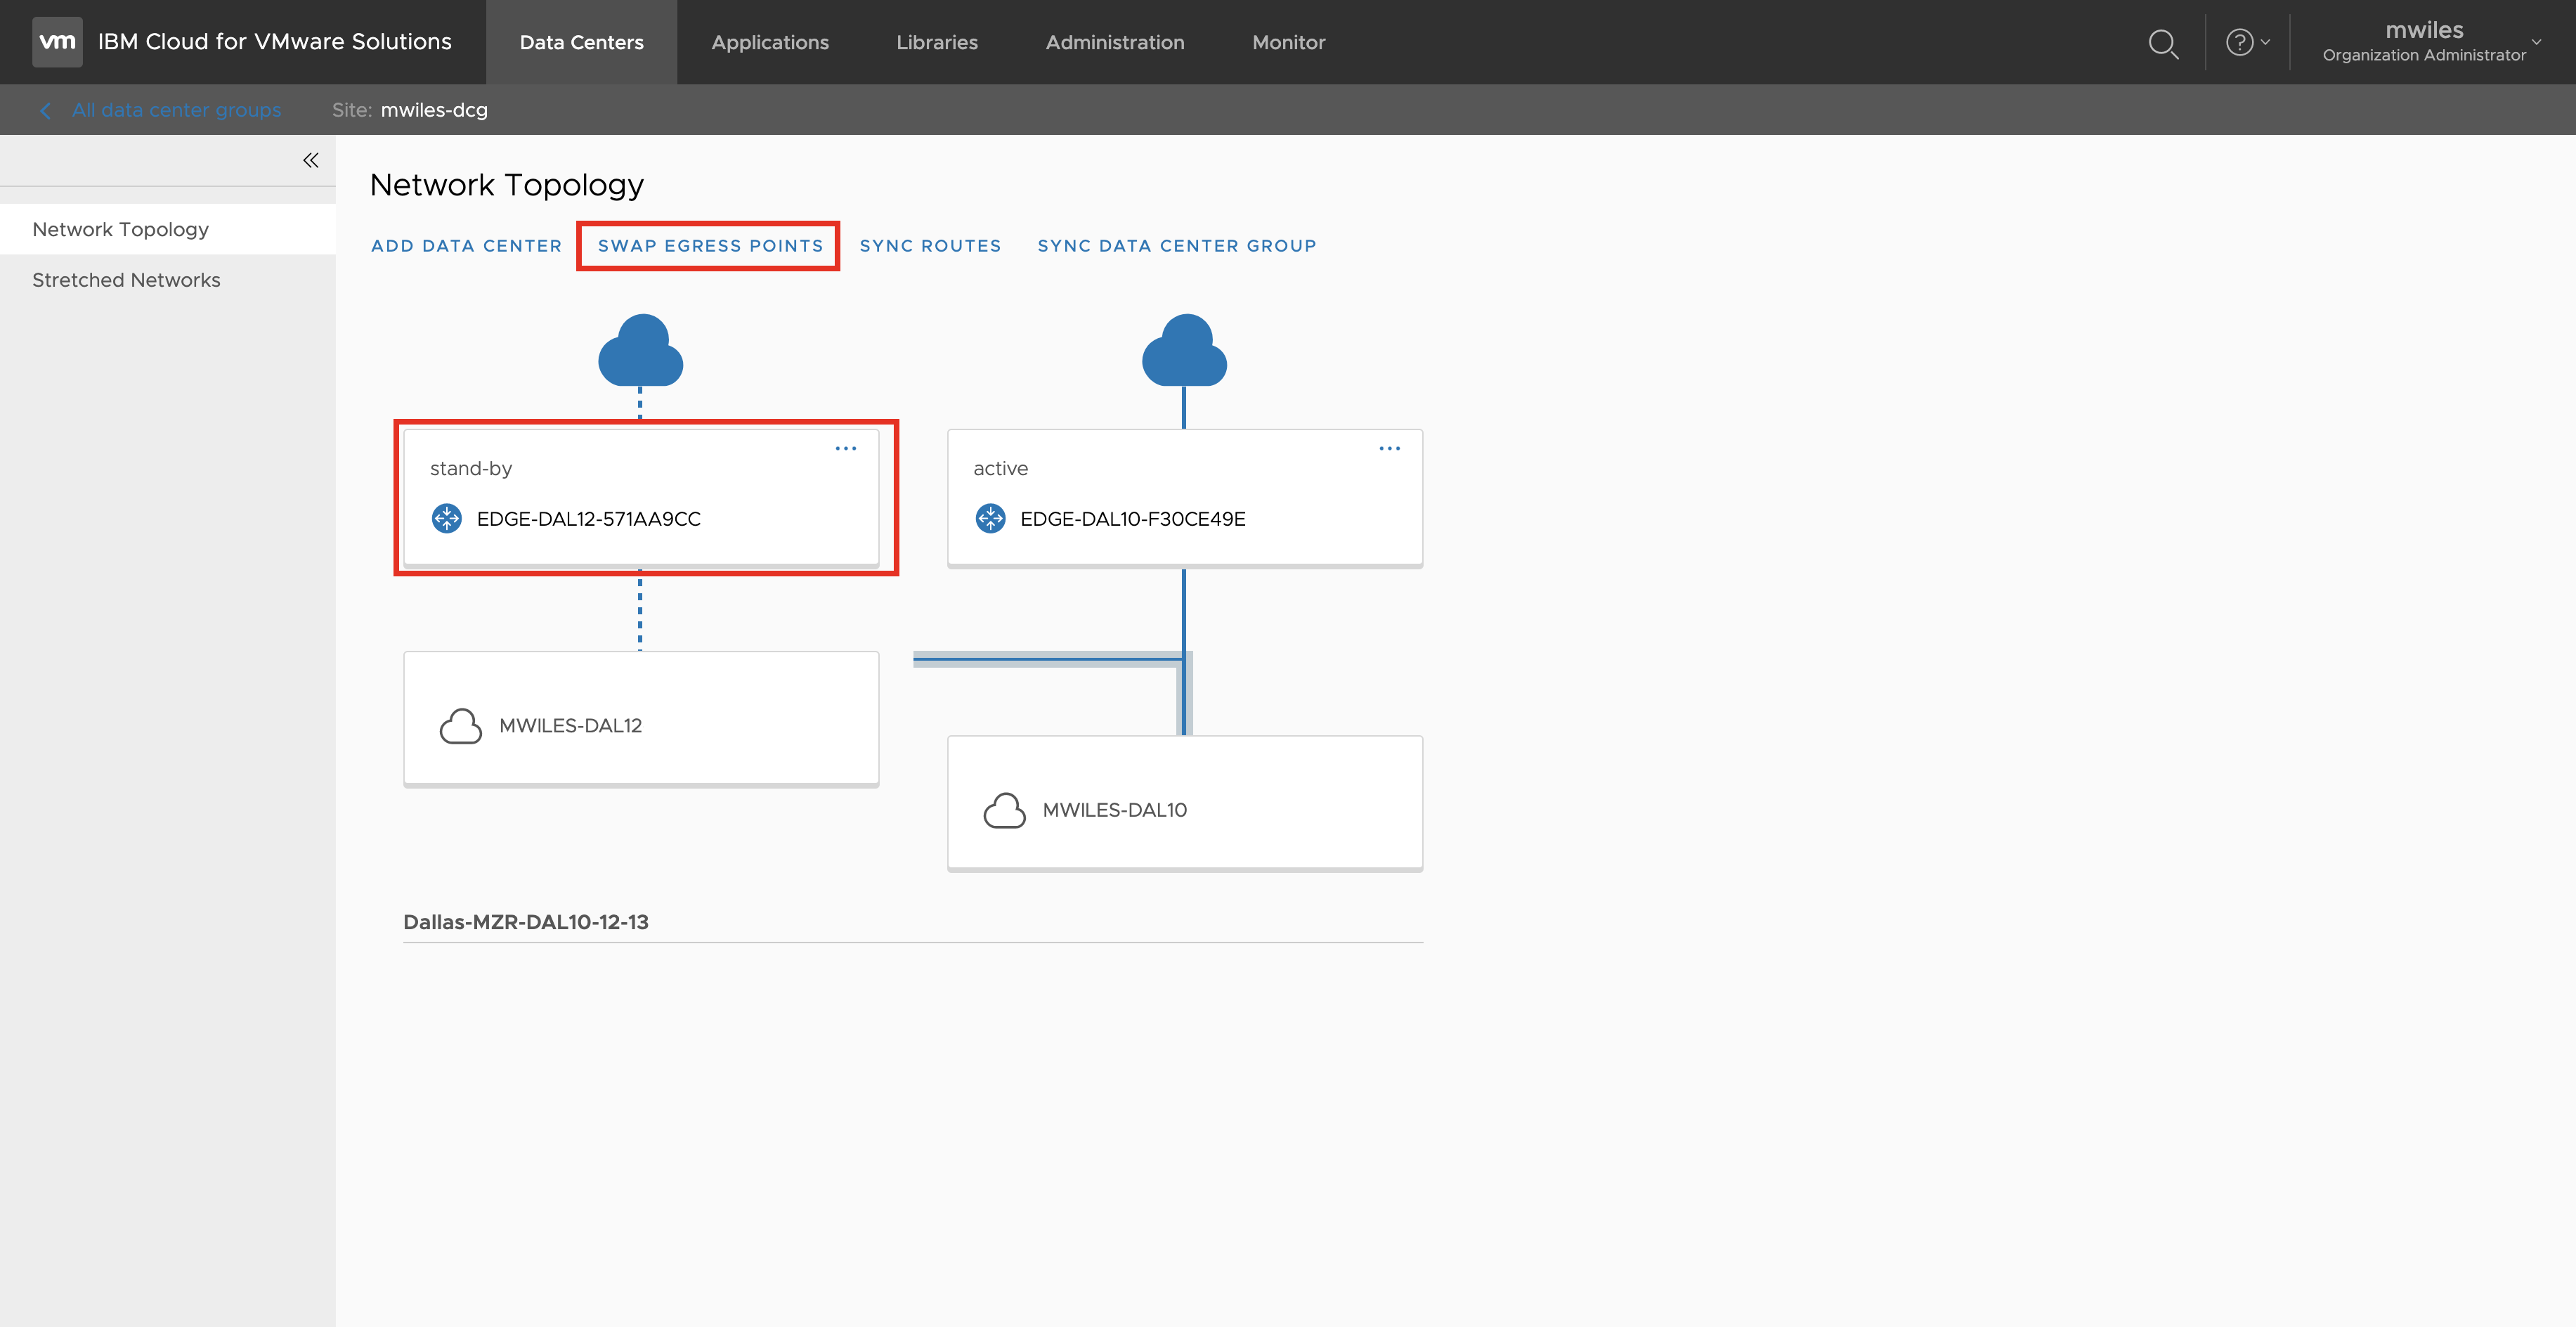Click the cloud icon above stand-by edge
This screenshot has height=1327, width=2576.
(x=640, y=351)
